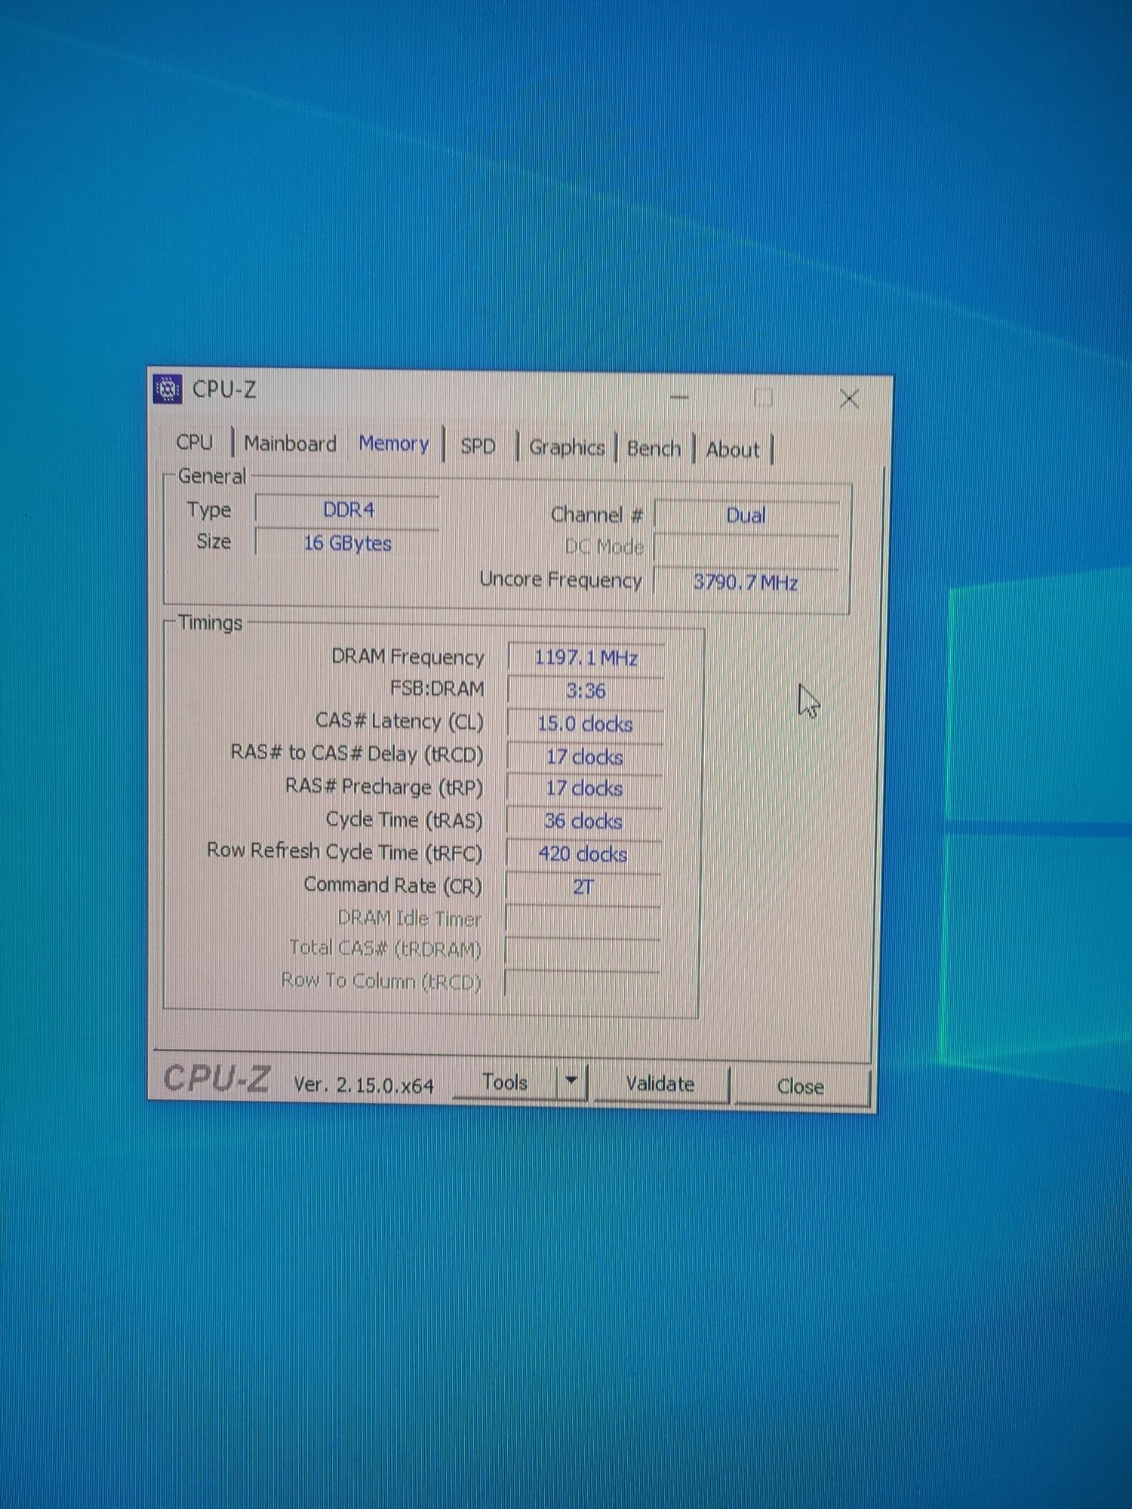The height and width of the screenshot is (1509, 1132).
Task: Close CPU-Z with the X button
Action: pos(849,398)
